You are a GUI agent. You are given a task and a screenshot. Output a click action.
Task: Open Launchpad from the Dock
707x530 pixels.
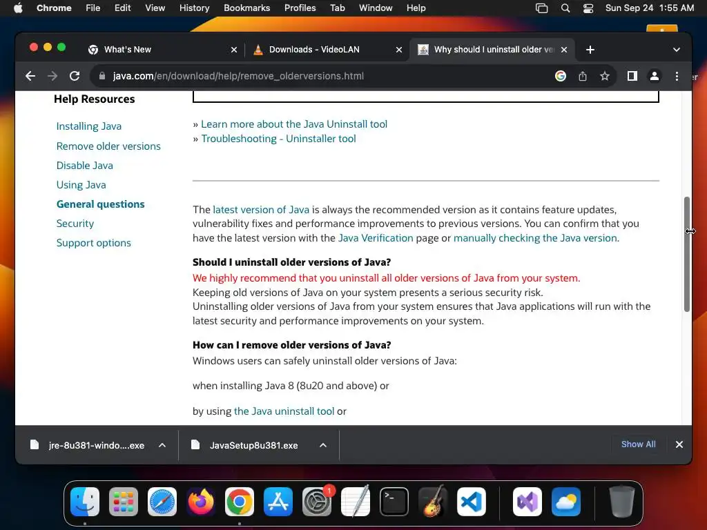124,502
